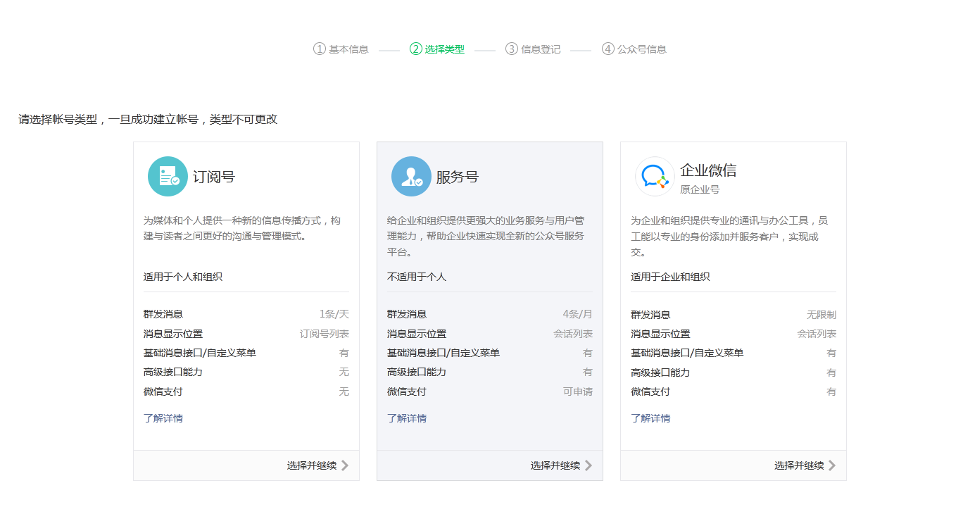The width and height of the screenshot is (963, 526).
Task: Click the 订阅号 teal document icon
Action: pos(168,176)
